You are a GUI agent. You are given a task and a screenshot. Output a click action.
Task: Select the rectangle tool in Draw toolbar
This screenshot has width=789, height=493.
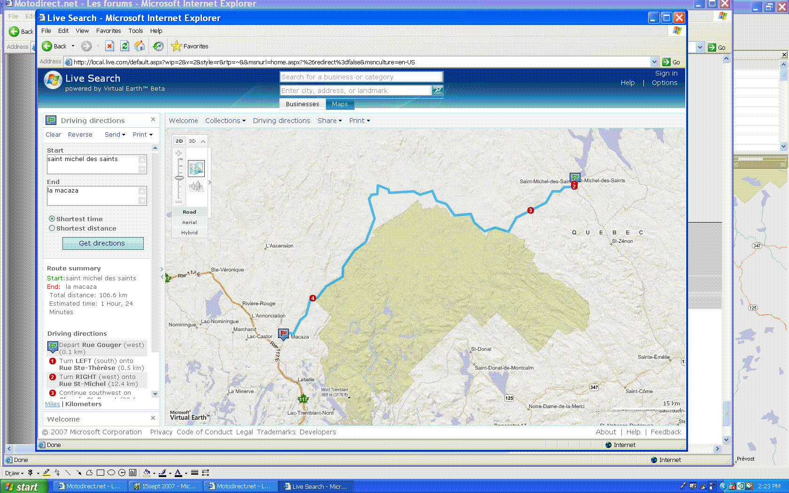100,473
